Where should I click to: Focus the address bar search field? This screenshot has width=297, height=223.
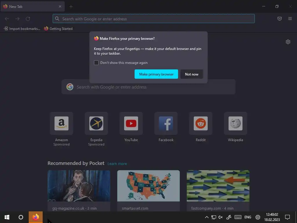tap(154, 19)
